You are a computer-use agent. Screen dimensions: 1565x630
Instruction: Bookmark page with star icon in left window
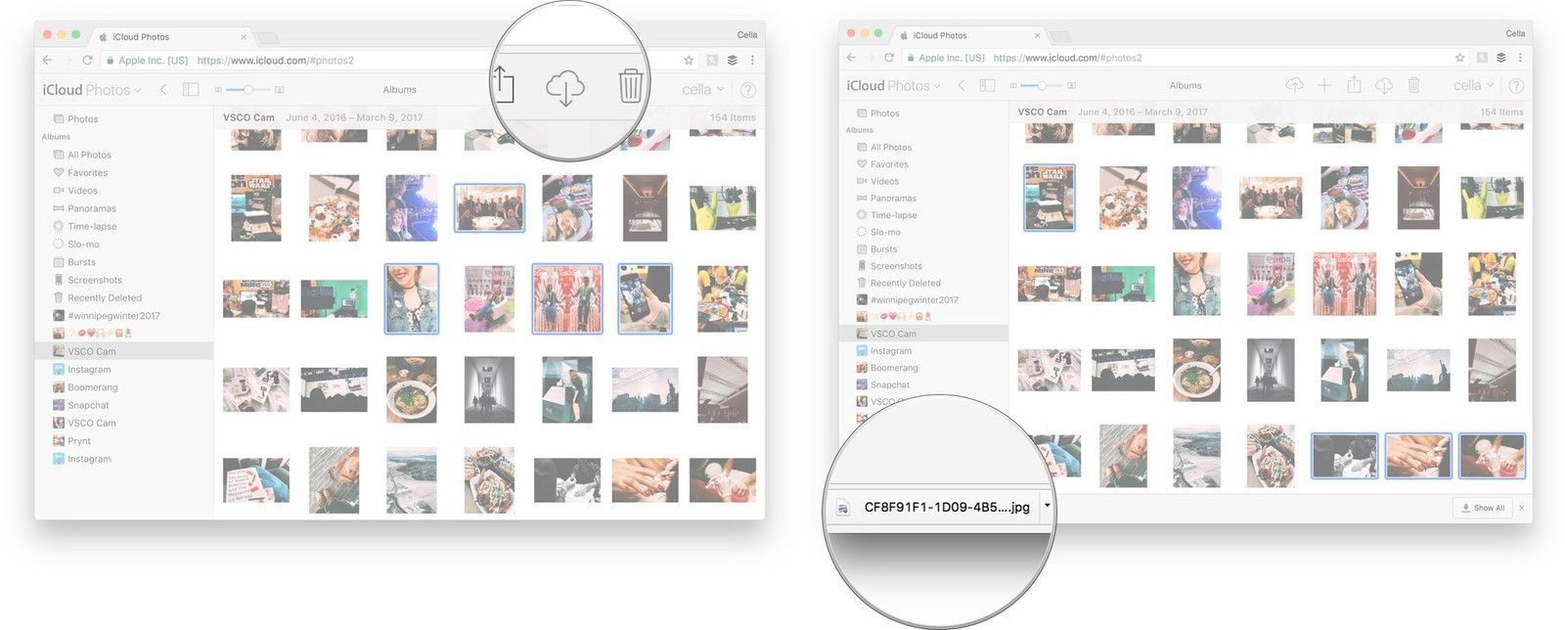tap(689, 61)
